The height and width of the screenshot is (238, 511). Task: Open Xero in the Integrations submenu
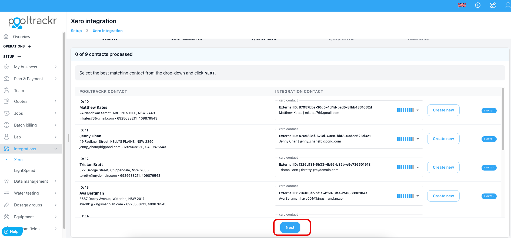(18, 160)
